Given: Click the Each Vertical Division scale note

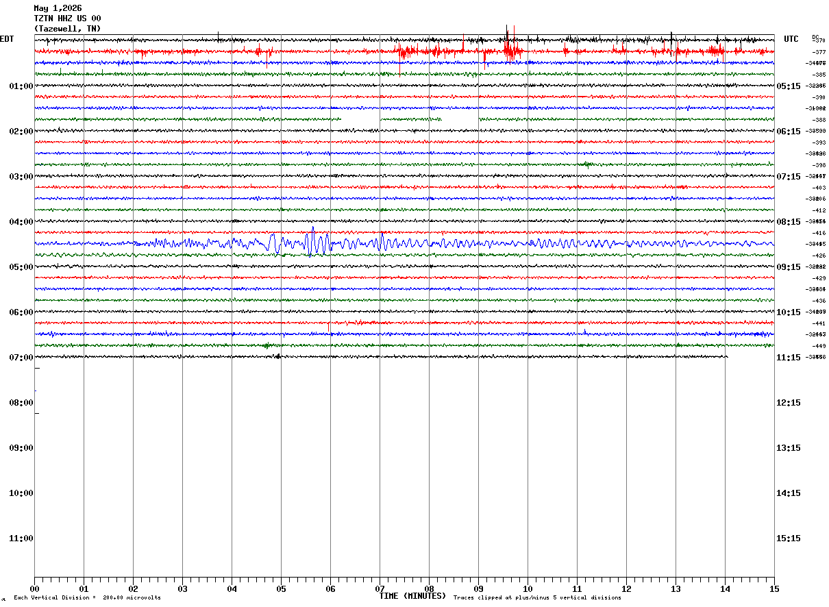Looking at the screenshot, I should coord(87,598).
